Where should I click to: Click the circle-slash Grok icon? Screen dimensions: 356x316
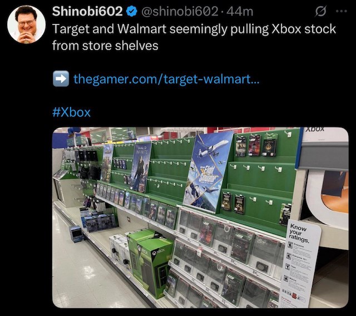pyautogui.click(x=320, y=11)
